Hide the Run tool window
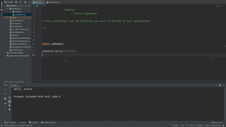Screen dimensions: 226x127 point(224,85)
